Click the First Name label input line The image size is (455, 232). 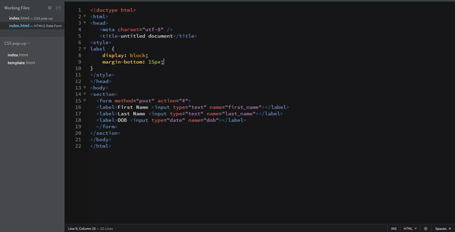tap(193, 107)
